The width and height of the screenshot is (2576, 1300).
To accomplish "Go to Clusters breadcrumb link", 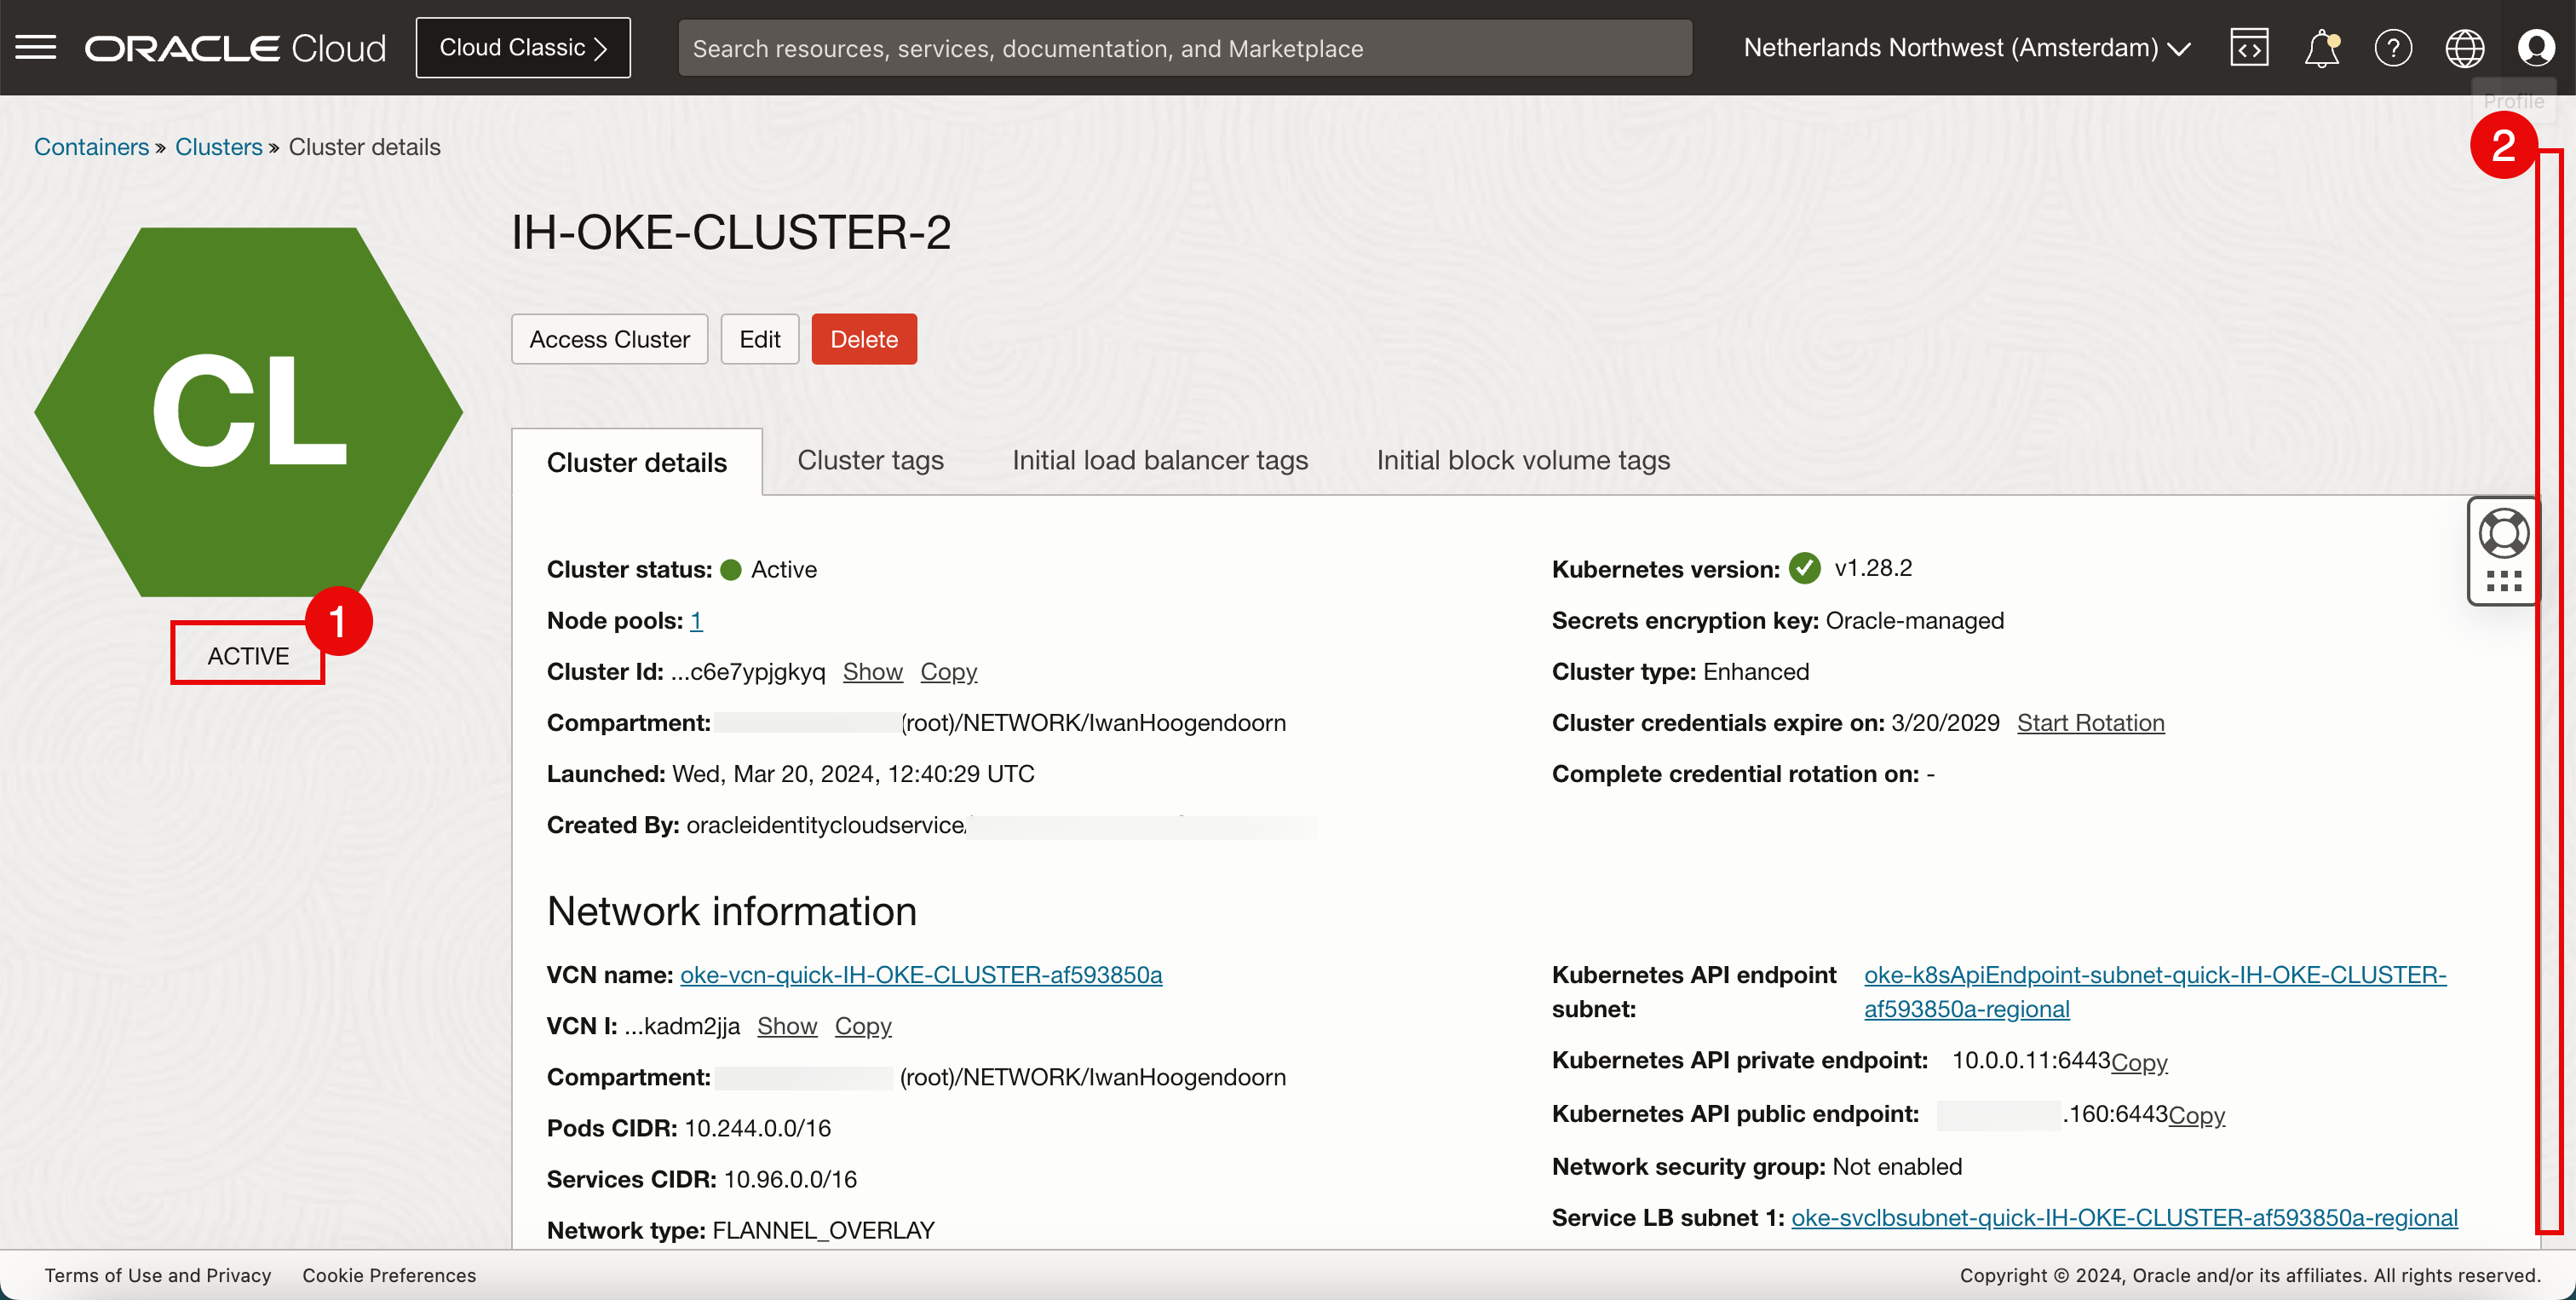I will (x=218, y=147).
